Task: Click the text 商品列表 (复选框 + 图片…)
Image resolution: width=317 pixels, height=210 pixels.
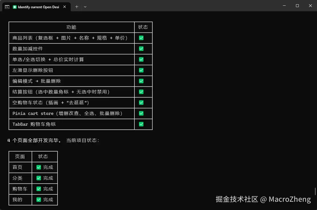Action: 70,38
